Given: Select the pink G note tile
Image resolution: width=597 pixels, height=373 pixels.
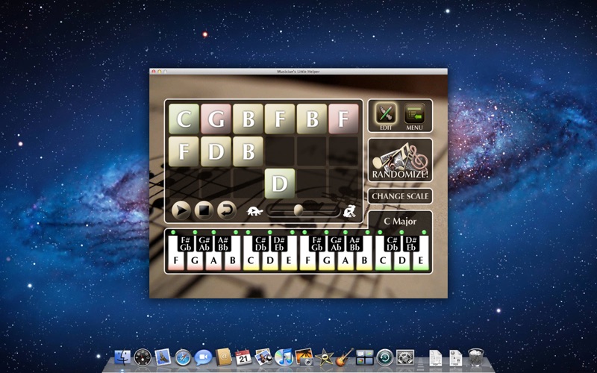Looking at the screenshot, I should pyautogui.click(x=216, y=119).
